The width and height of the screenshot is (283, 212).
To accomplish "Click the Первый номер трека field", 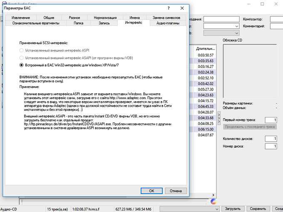I will tap(270, 120).
